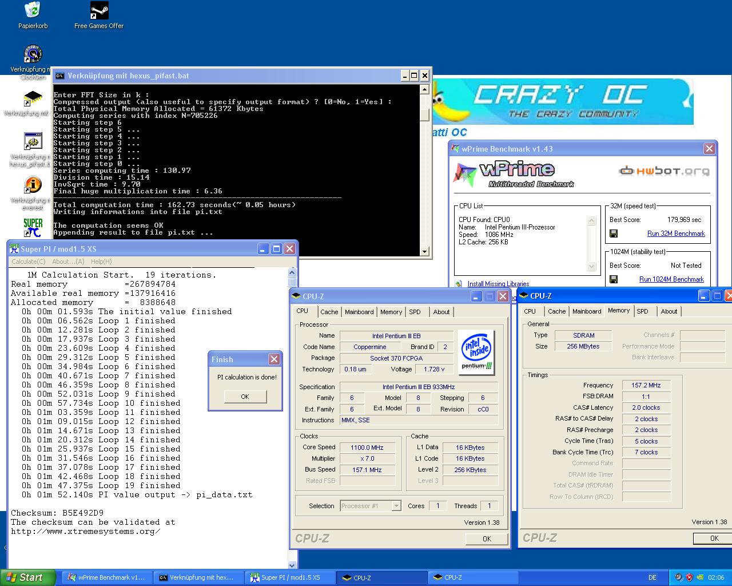Open the Calculate(C) menu in Super PI
This screenshot has width=732, height=586.
(x=29, y=262)
